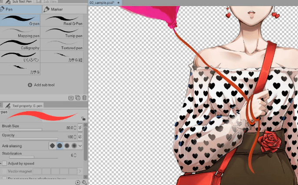Viewport: 298px width, 185px height.
Task: Select the Real G-Pen sub tool
Action: tap(62, 20)
